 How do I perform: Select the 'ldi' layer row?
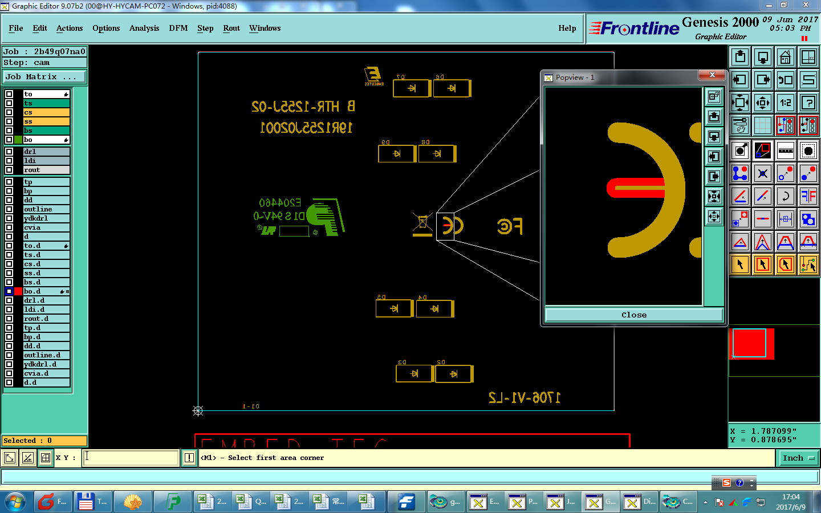(46, 161)
